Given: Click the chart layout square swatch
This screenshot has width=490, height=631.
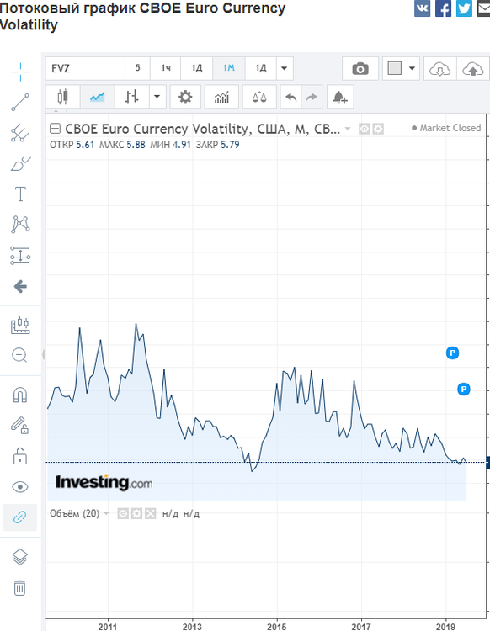Looking at the screenshot, I should 395,68.
